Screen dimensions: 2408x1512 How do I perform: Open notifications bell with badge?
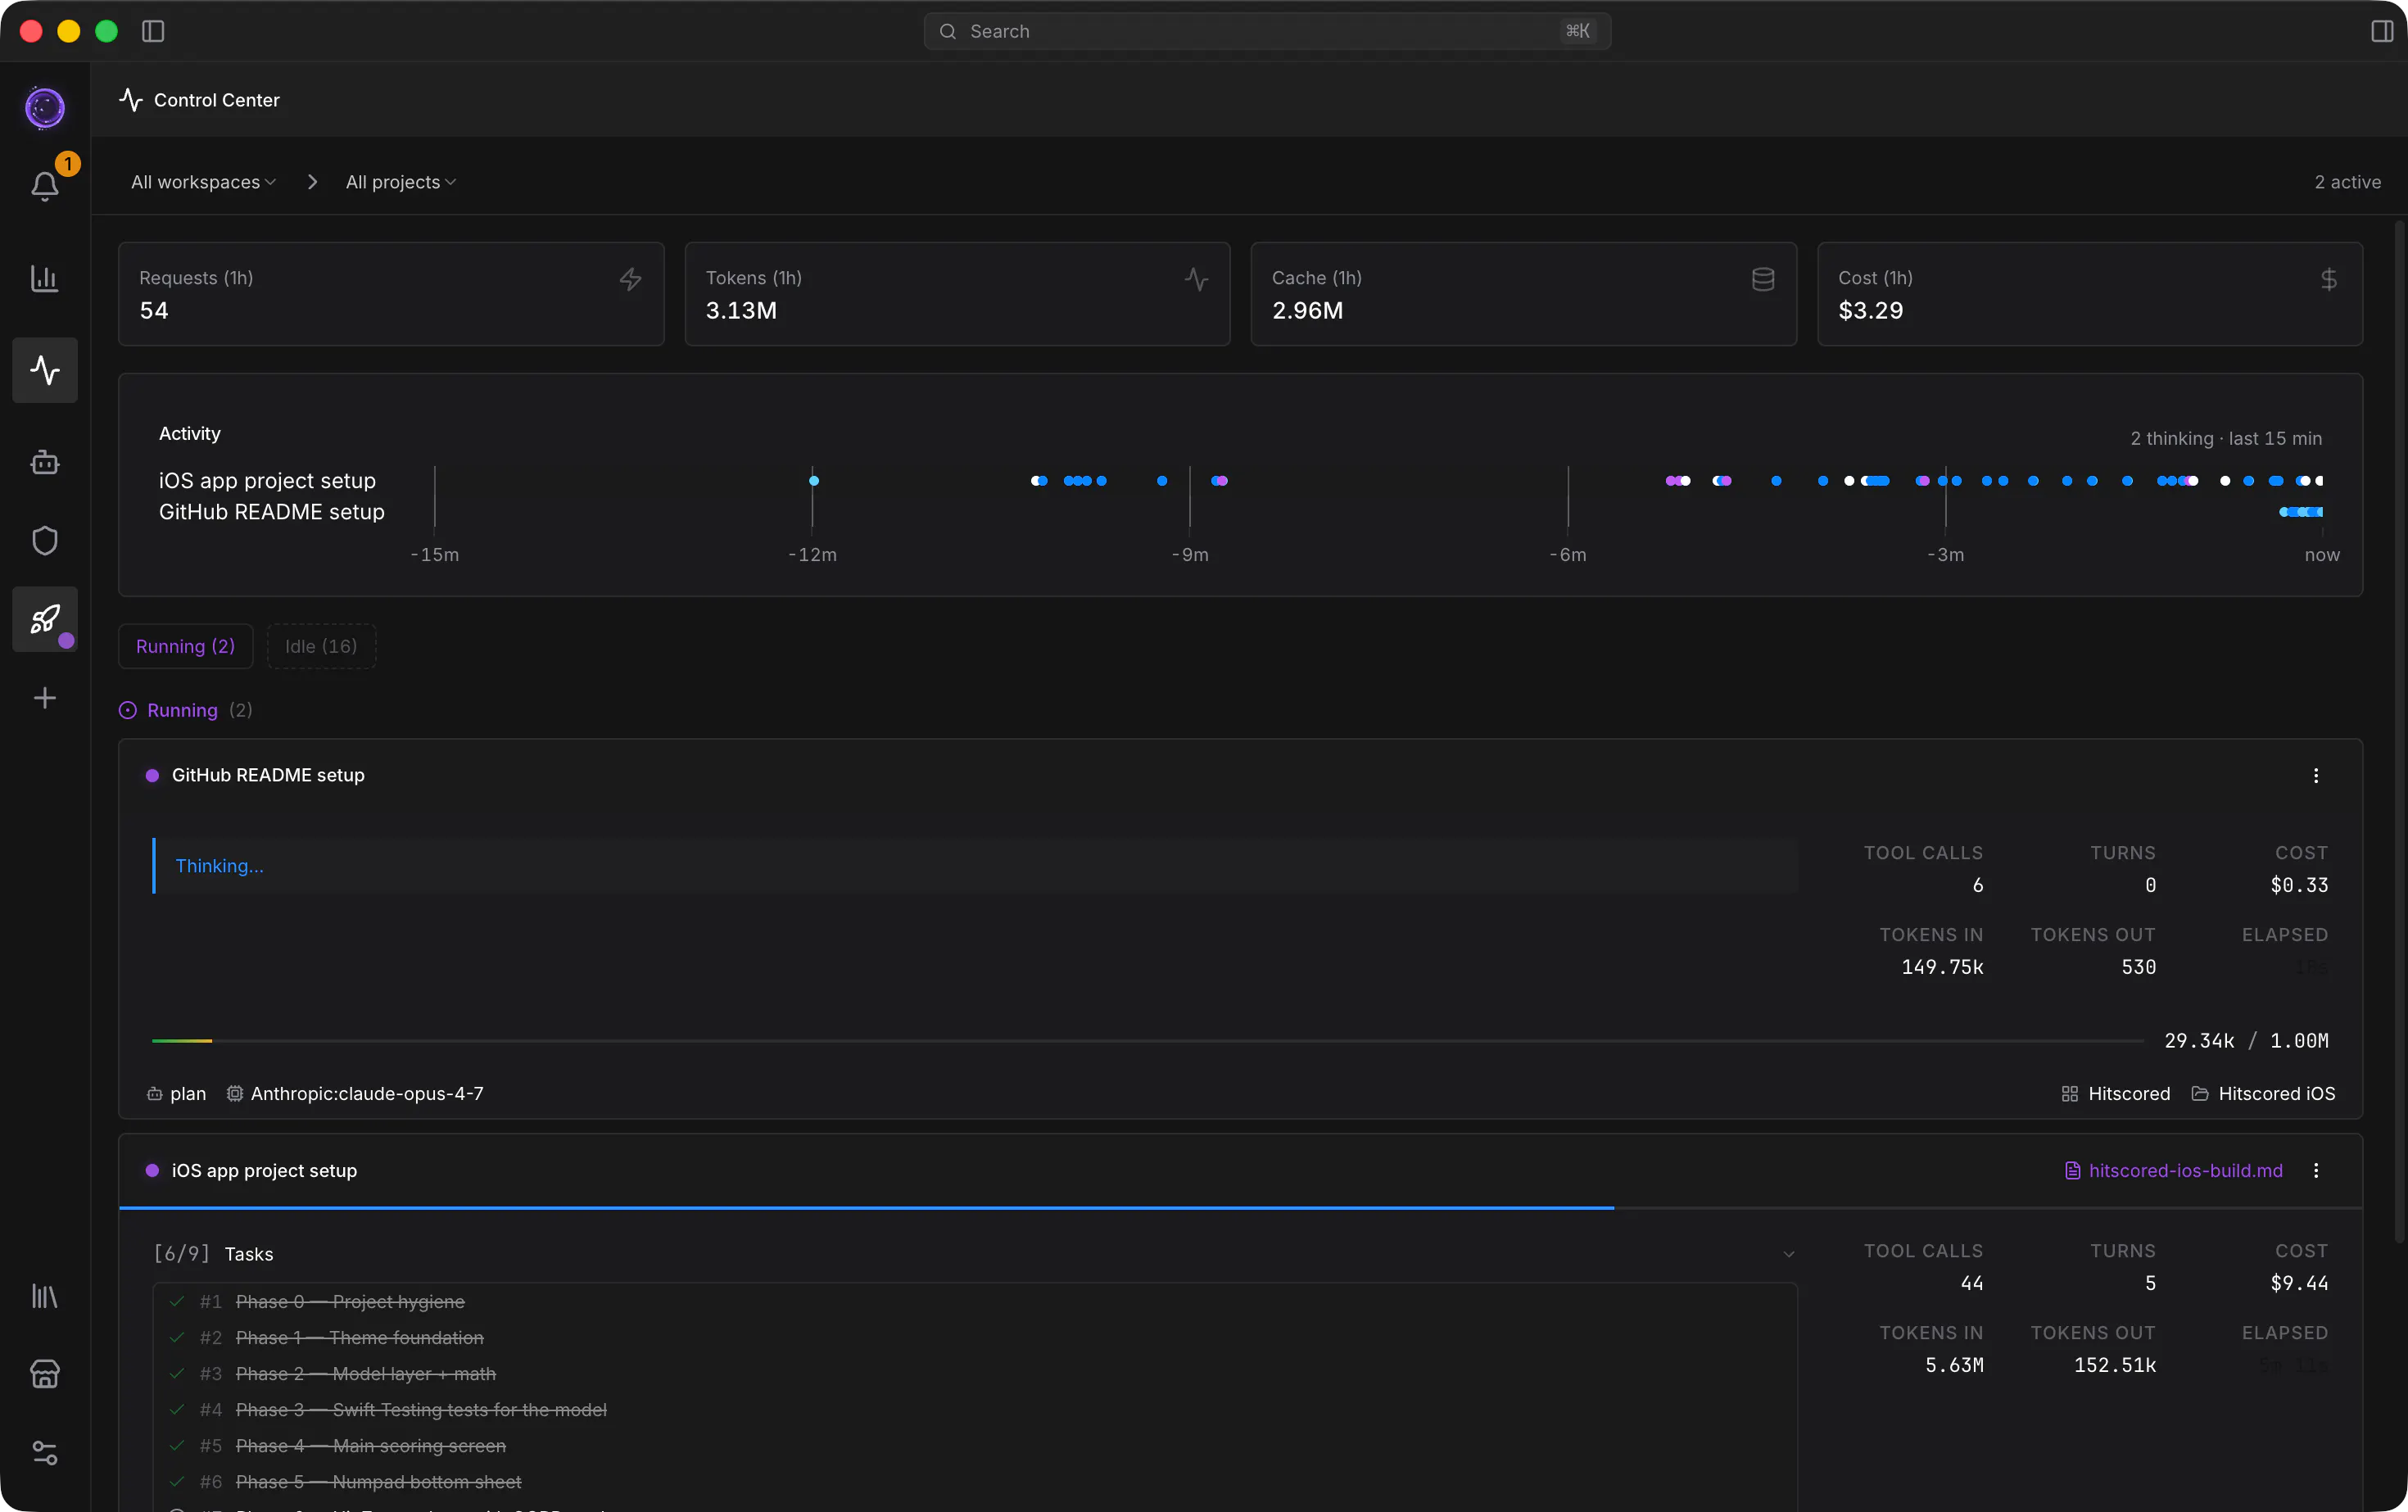click(45, 186)
